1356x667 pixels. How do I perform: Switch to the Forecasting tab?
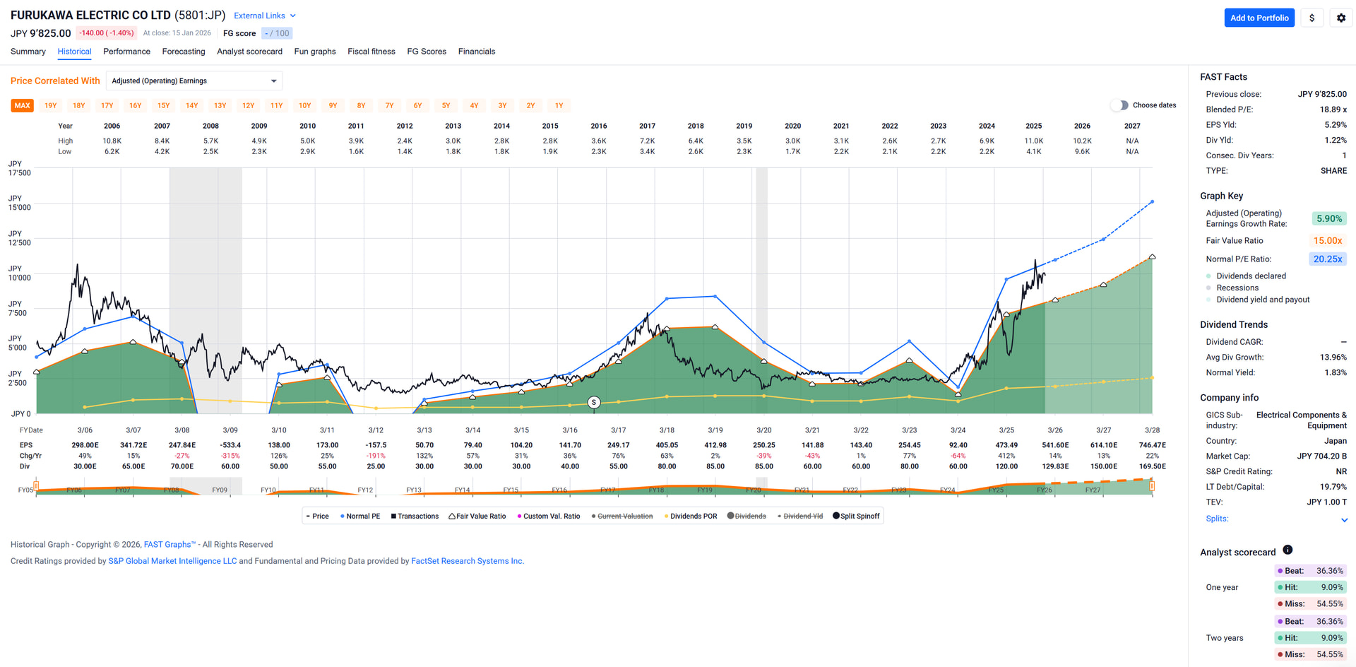coord(184,52)
